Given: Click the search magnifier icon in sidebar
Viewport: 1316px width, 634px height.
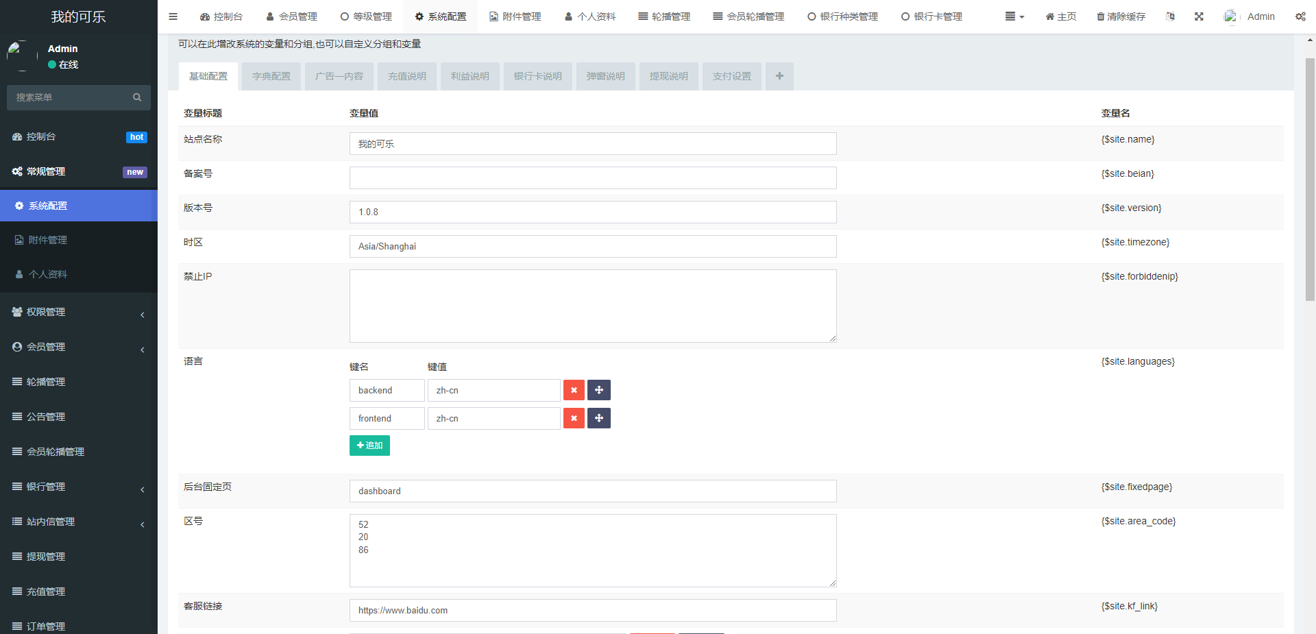Looking at the screenshot, I should (137, 97).
